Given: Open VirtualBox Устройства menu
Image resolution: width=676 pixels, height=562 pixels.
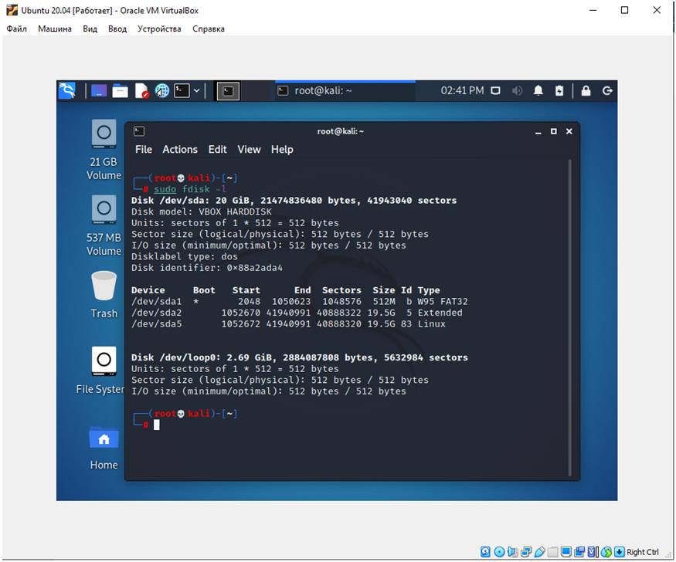Looking at the screenshot, I should tap(159, 29).
